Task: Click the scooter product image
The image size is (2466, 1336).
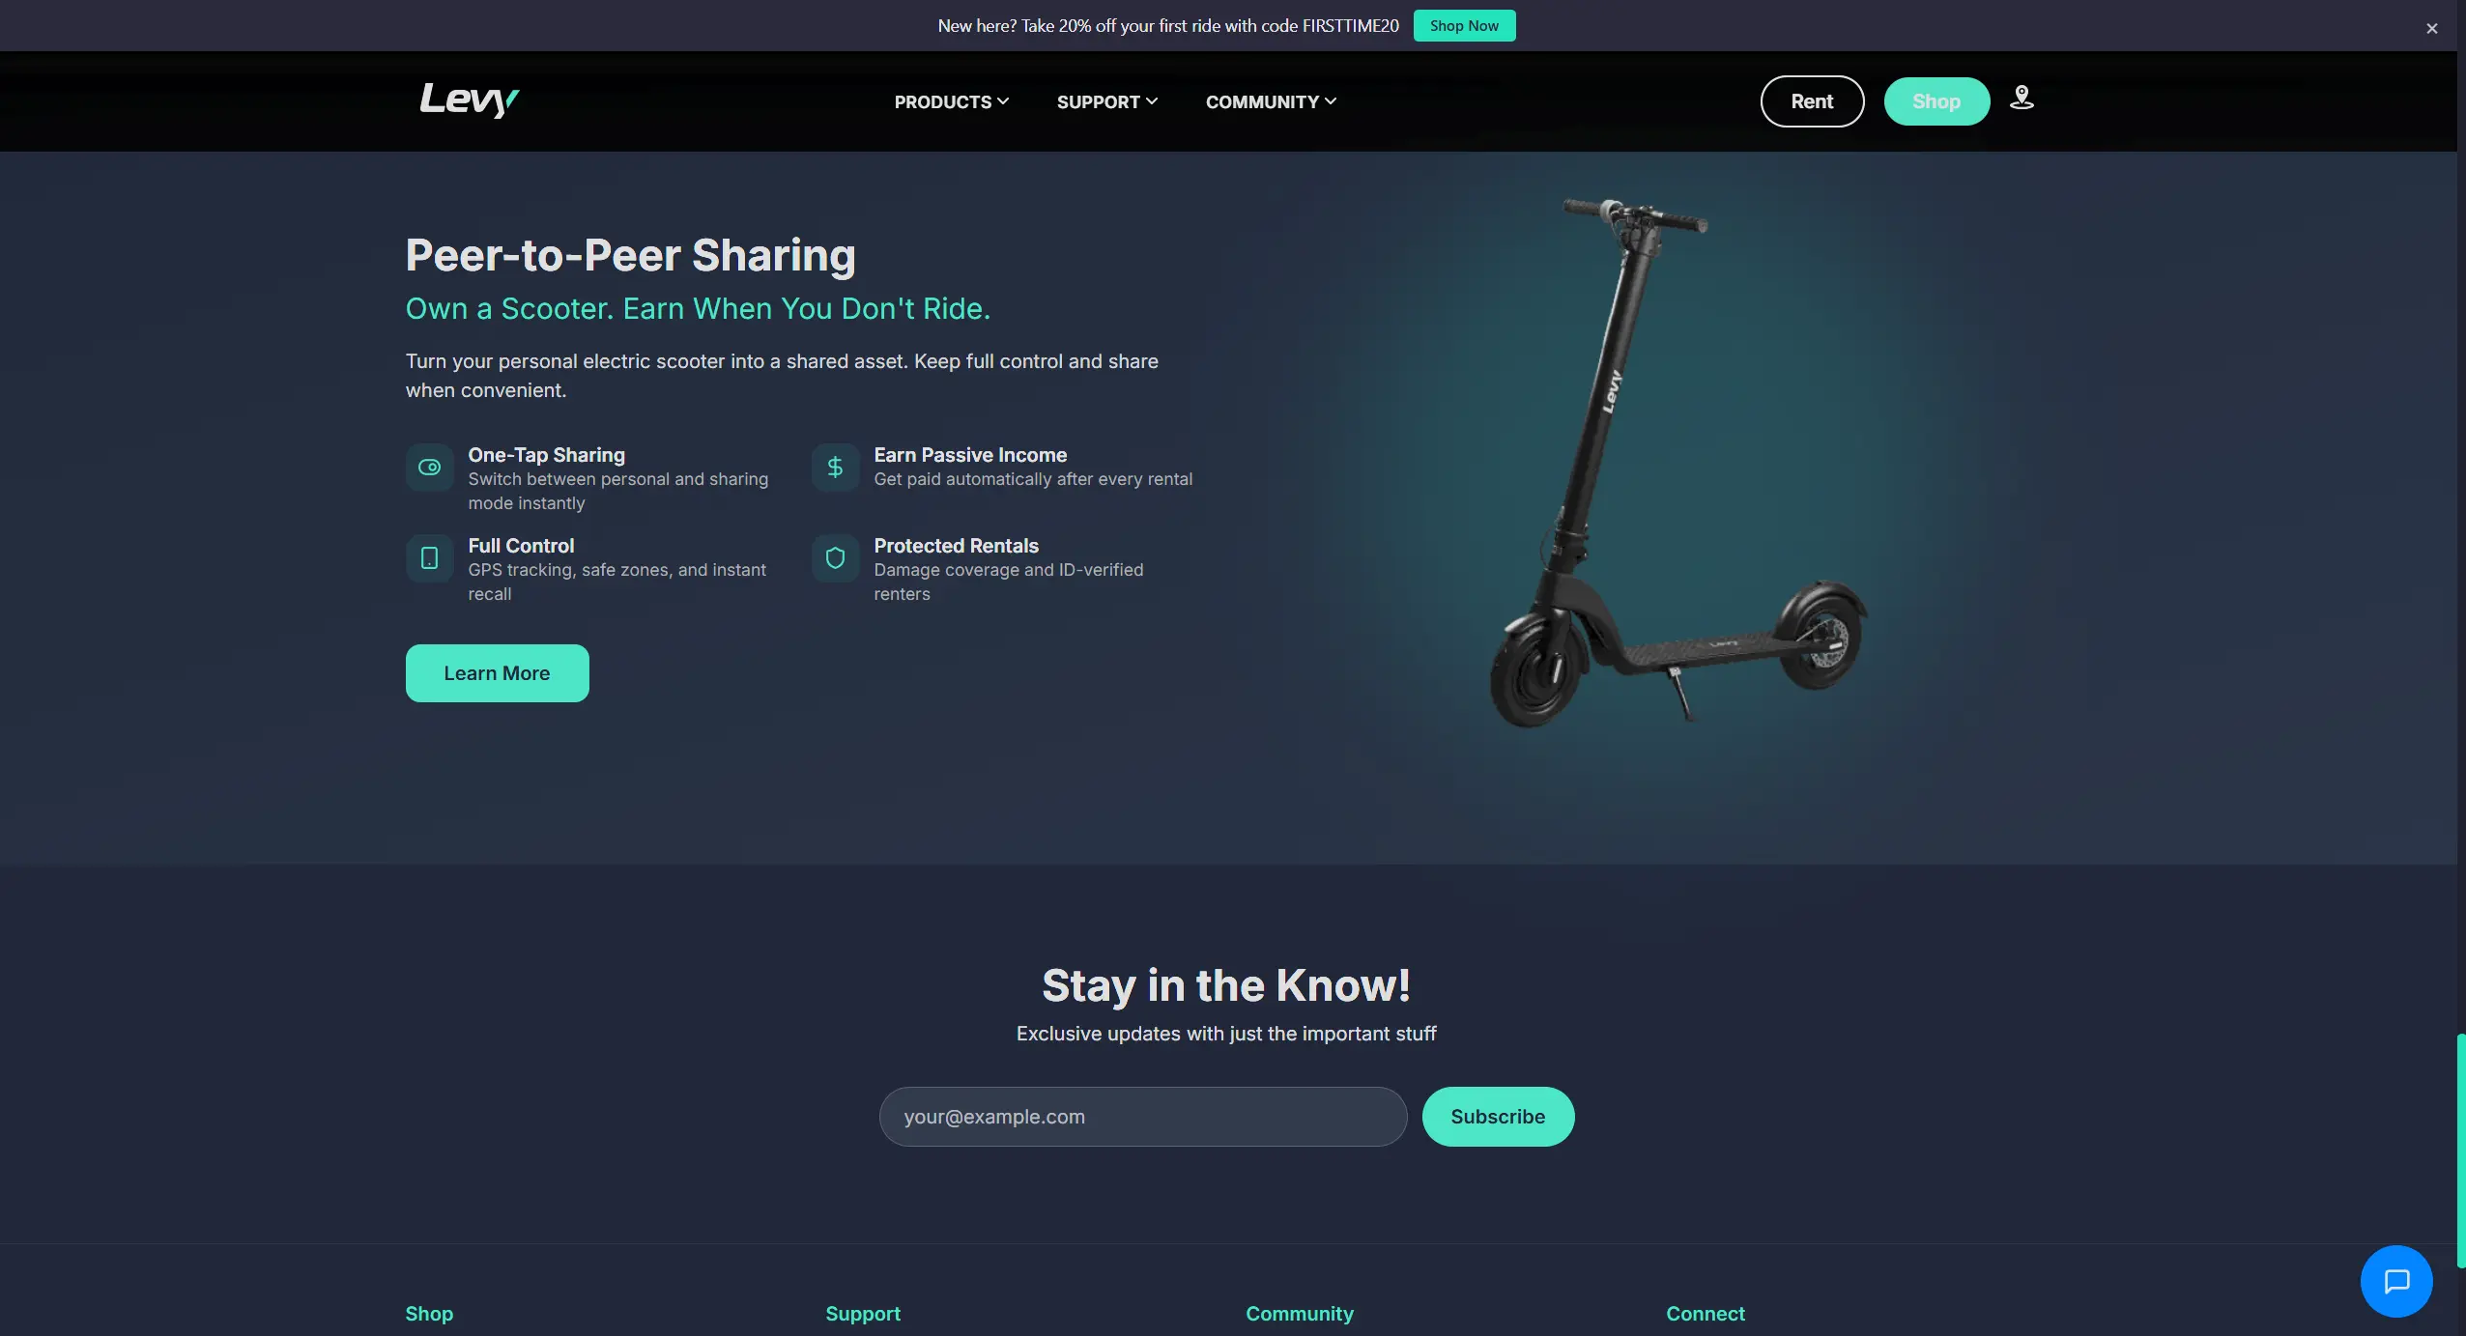Action: coord(1678,463)
